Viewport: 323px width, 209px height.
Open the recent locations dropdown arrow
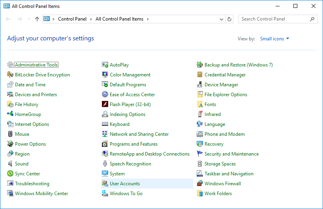coord(29,19)
